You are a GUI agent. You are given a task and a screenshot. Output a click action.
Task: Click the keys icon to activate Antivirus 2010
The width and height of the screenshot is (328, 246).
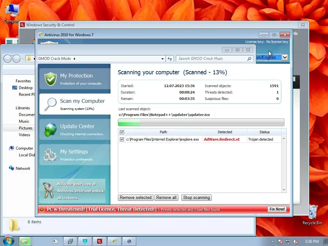coord(48,191)
